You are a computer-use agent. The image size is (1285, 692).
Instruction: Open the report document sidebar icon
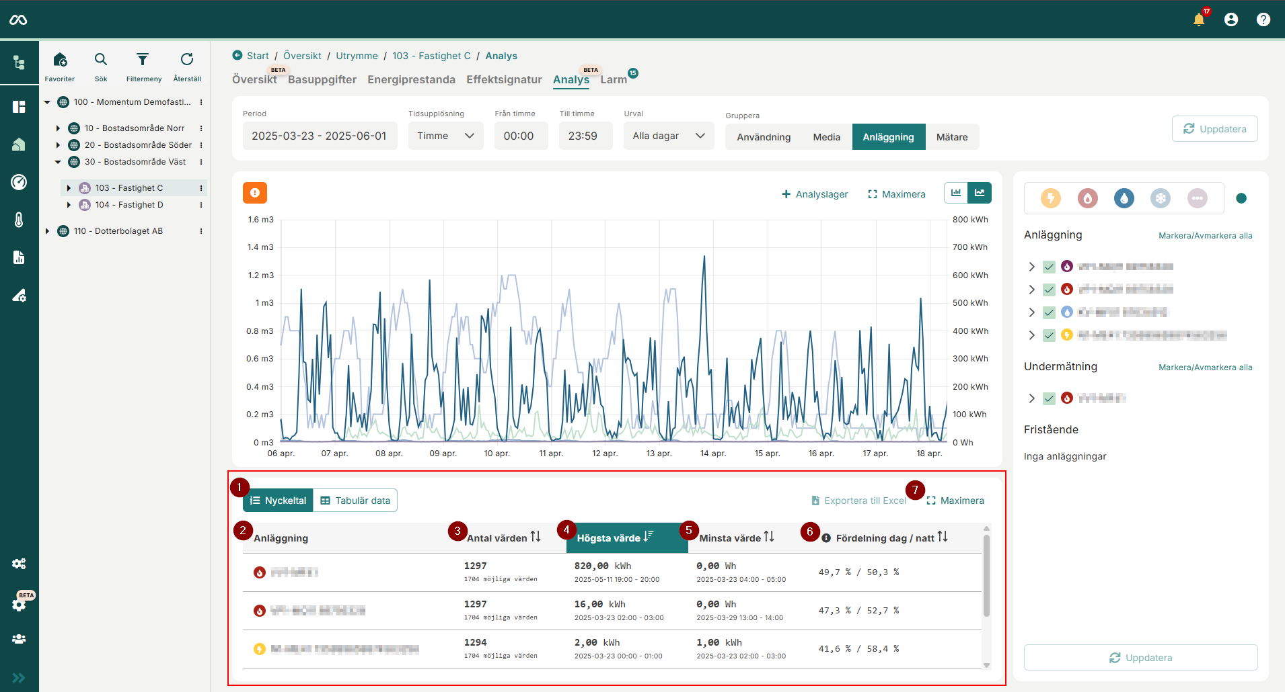[19, 257]
